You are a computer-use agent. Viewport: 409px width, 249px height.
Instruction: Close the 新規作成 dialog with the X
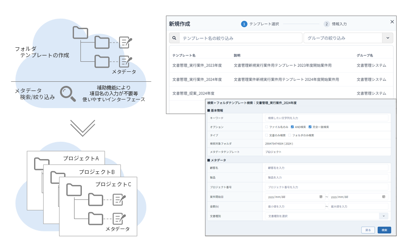pos(392,22)
